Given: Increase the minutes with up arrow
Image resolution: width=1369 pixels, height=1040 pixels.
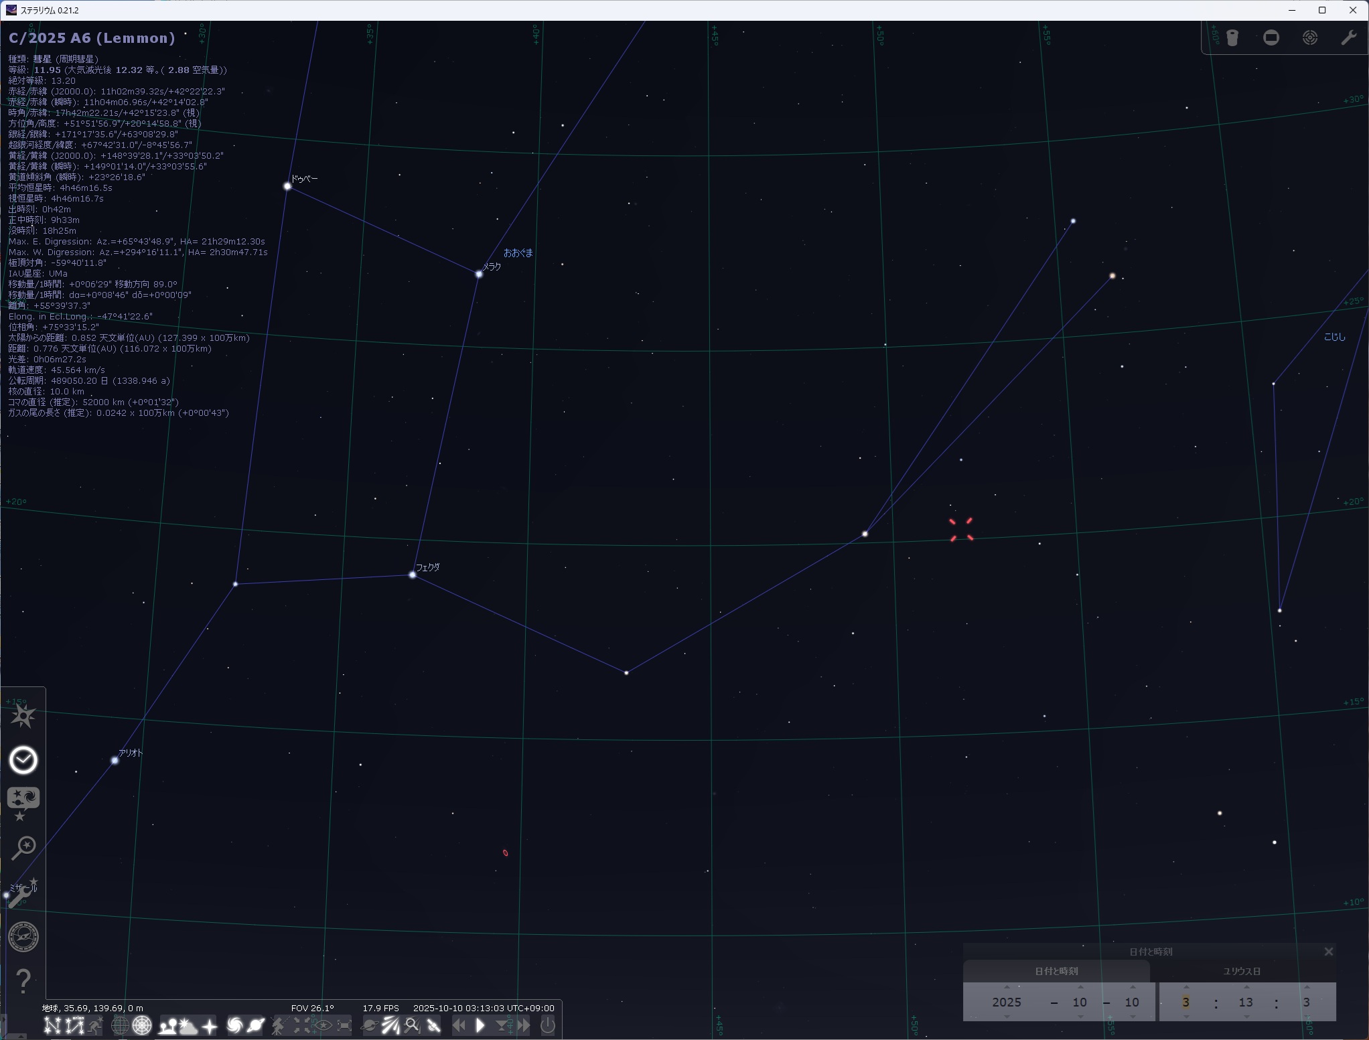Looking at the screenshot, I should pyautogui.click(x=1246, y=987).
